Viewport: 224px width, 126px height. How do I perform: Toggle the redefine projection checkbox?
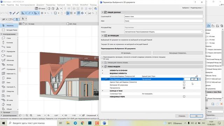tap(102, 58)
